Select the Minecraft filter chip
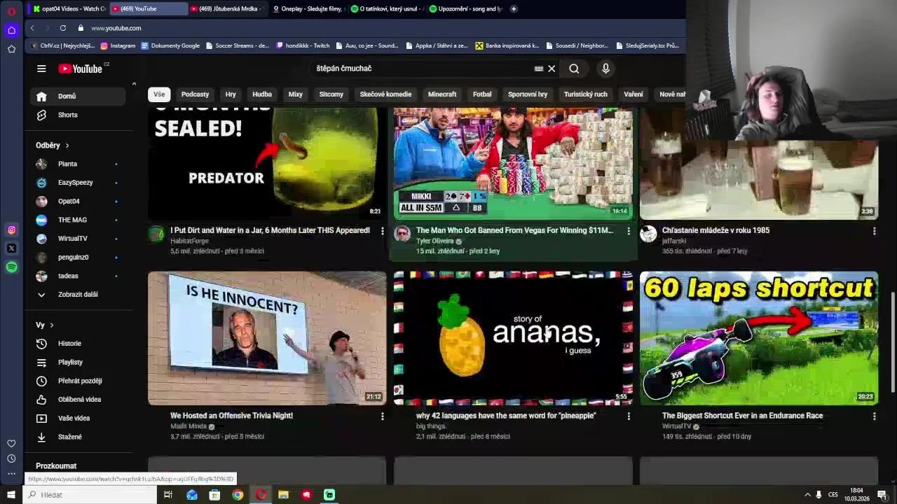 coord(442,94)
